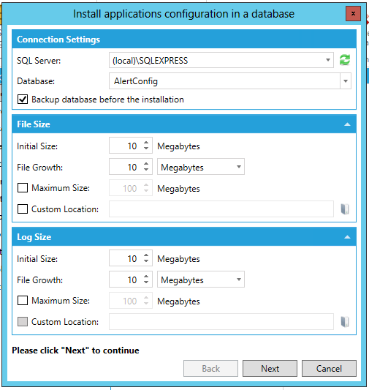Viewport: 369px width, 390px height.
Task: Decrease File Size File Growth value
Action: click(146, 169)
